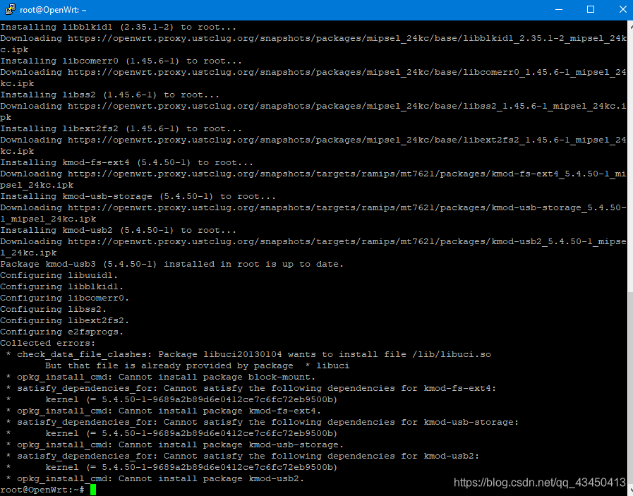Screen dimensions: 633x496
Task: Open the PuTTY system menu icon
Action: tap(10, 9)
